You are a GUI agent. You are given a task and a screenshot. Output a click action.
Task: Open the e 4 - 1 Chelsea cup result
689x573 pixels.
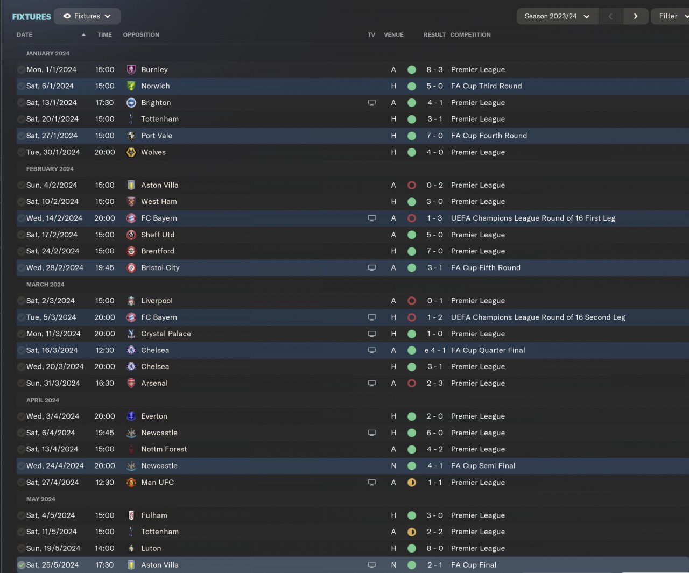click(x=434, y=350)
